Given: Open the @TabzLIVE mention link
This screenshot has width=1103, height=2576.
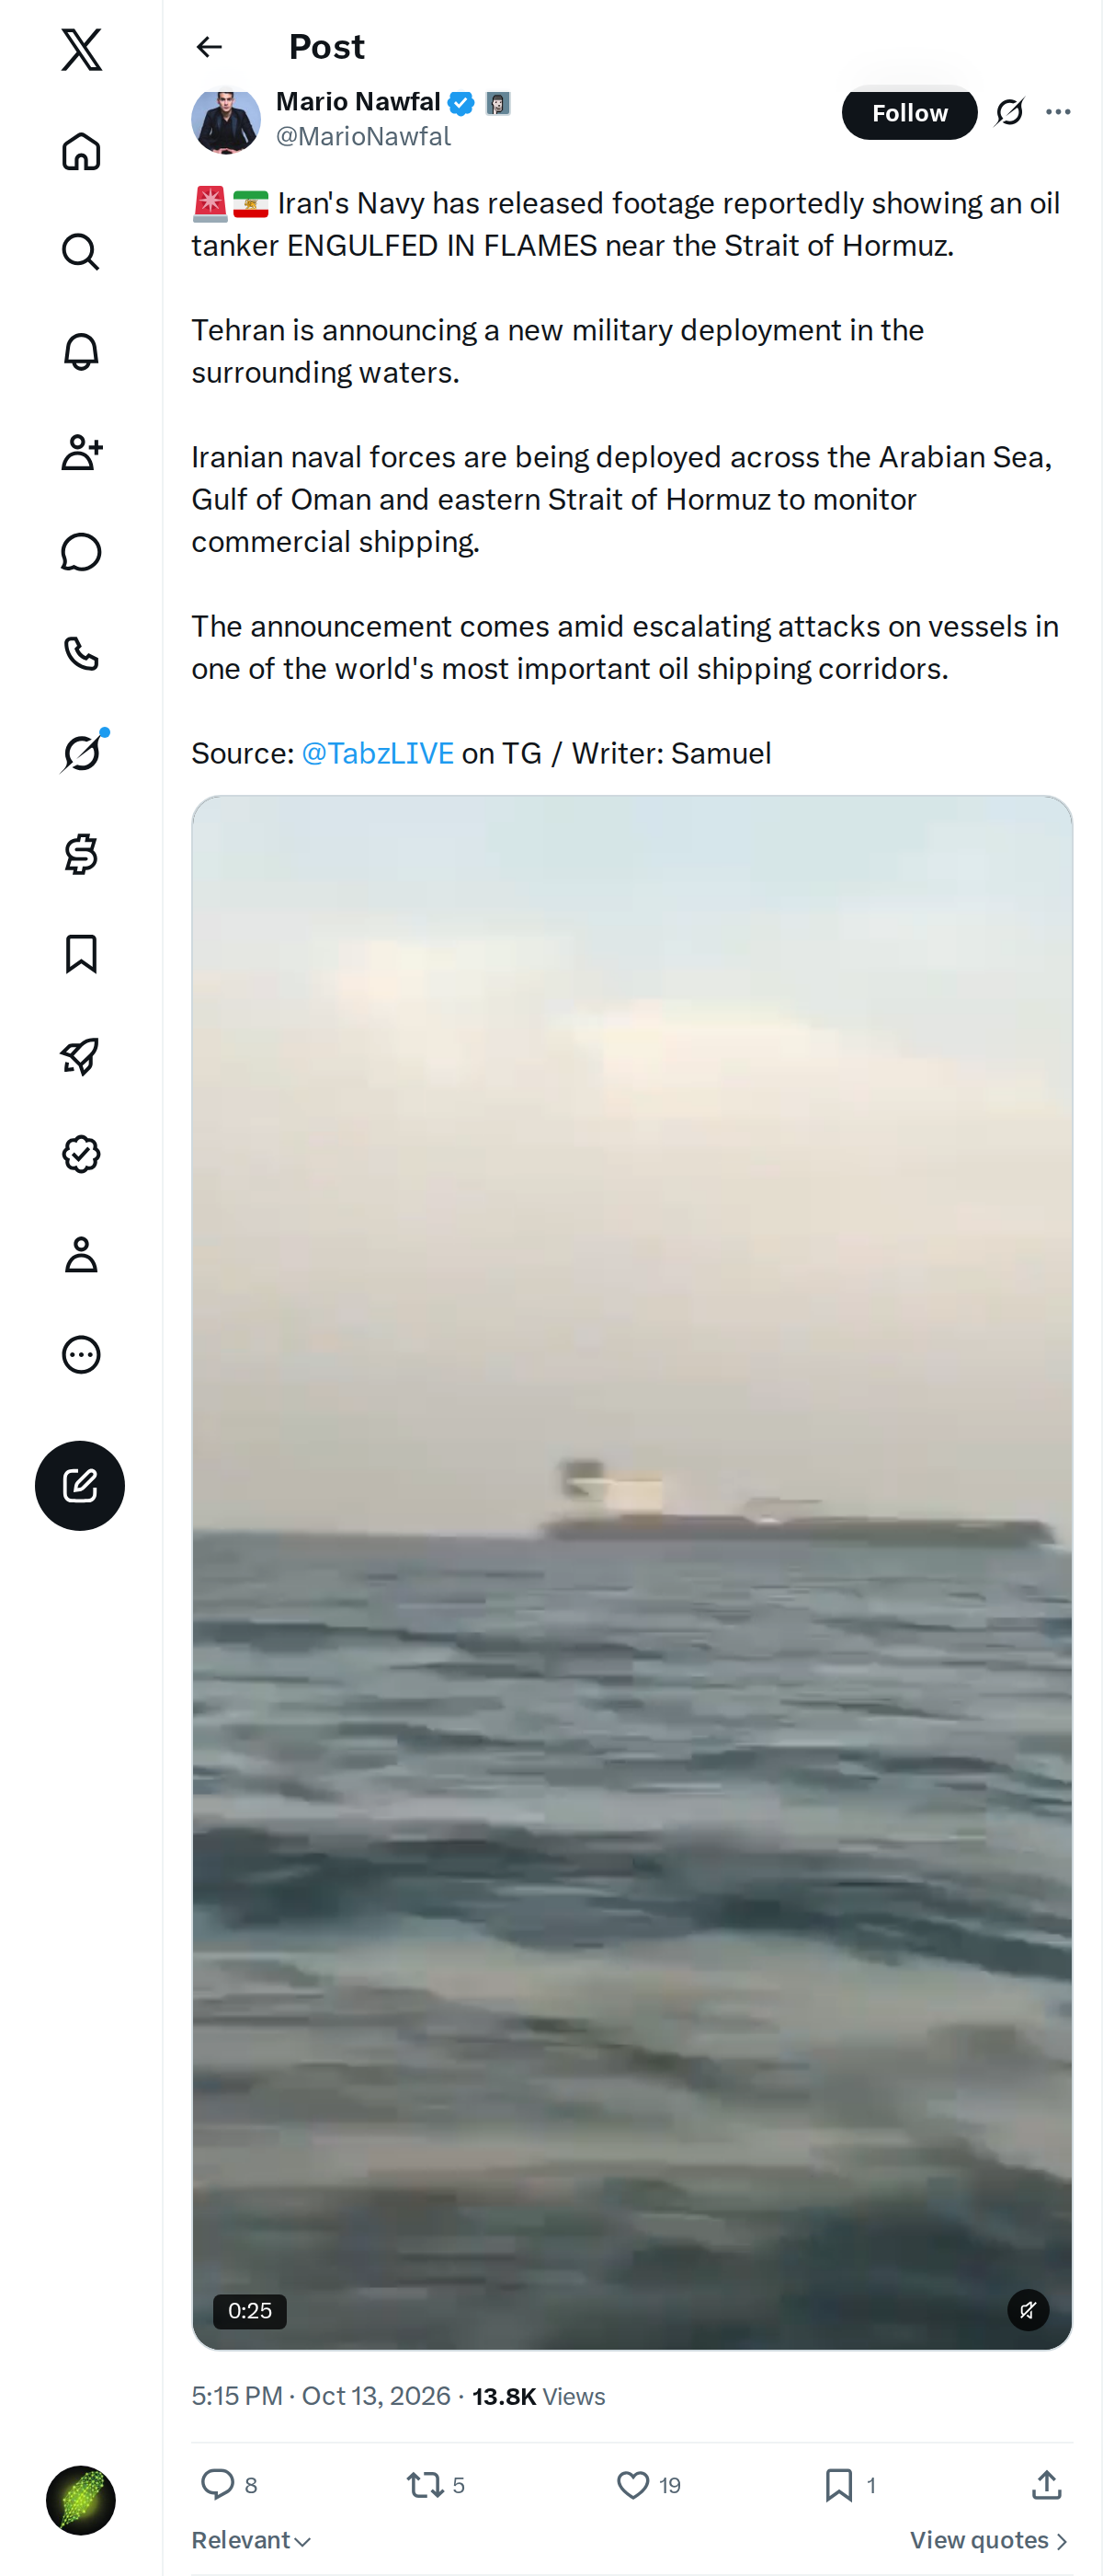Looking at the screenshot, I should [x=378, y=753].
